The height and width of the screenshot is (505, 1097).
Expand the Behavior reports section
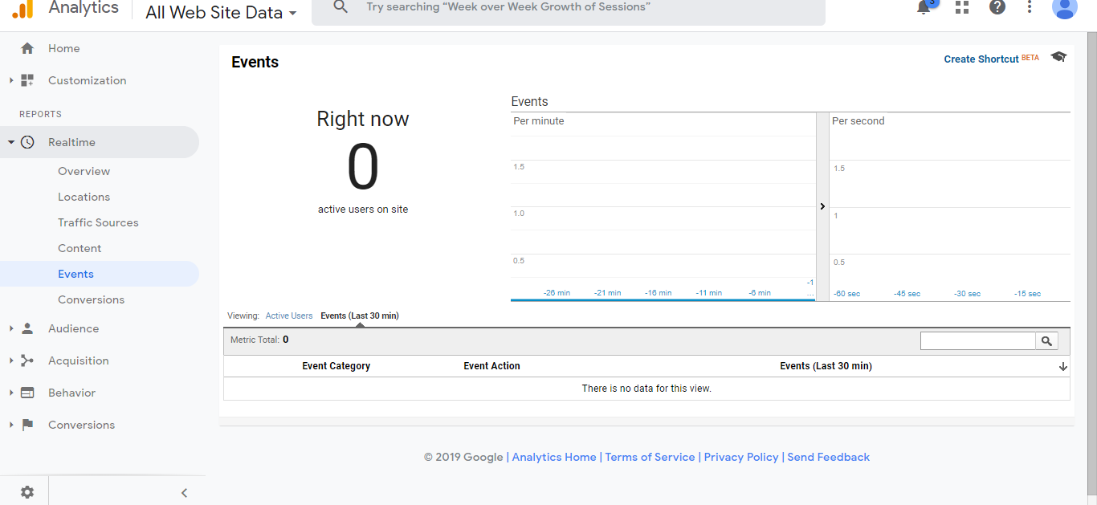(x=71, y=393)
